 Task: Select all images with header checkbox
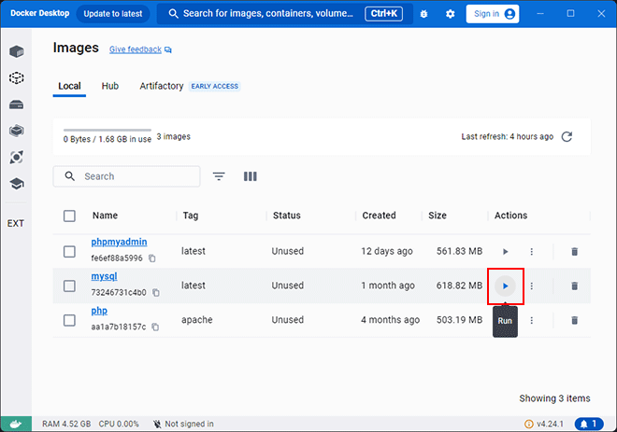(70, 216)
